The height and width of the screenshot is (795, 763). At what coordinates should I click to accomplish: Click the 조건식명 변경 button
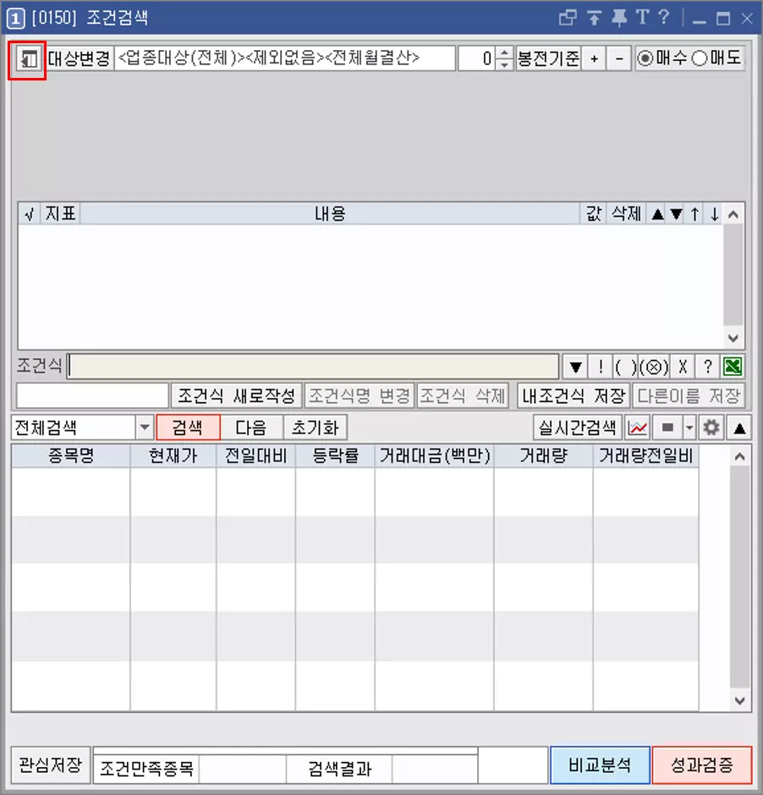point(360,395)
